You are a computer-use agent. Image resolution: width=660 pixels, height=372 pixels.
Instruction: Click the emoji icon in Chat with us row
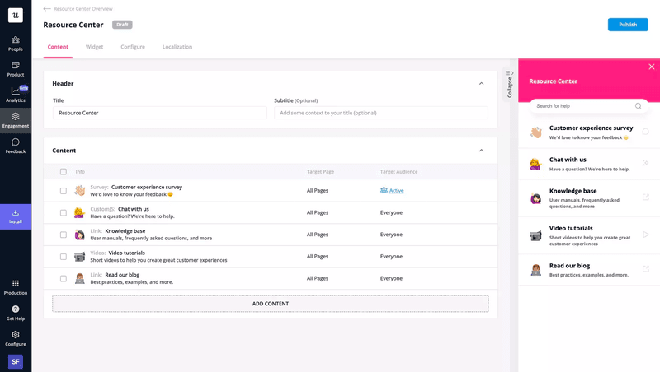pyautogui.click(x=79, y=212)
